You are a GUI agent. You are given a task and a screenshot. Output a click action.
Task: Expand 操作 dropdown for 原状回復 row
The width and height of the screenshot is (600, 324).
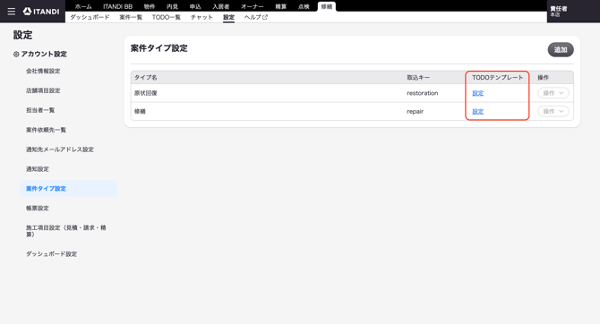click(553, 93)
